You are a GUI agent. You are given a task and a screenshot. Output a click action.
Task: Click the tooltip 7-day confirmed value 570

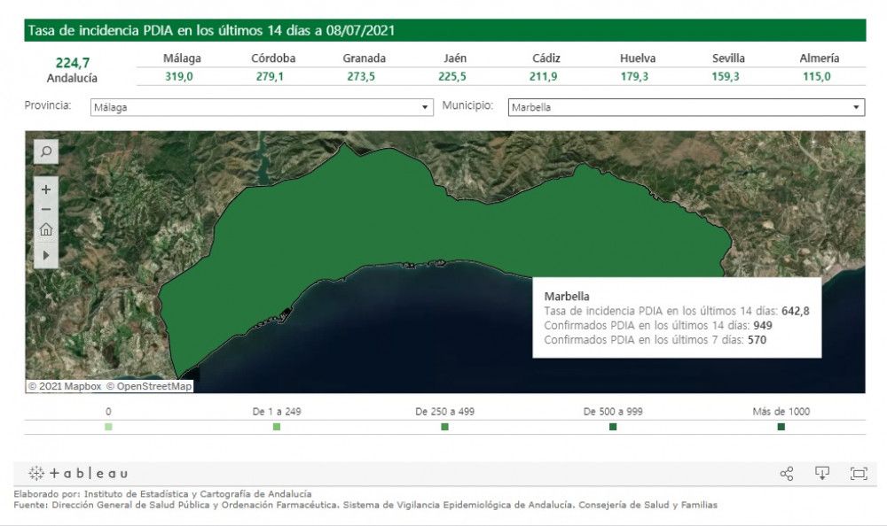[x=757, y=339]
